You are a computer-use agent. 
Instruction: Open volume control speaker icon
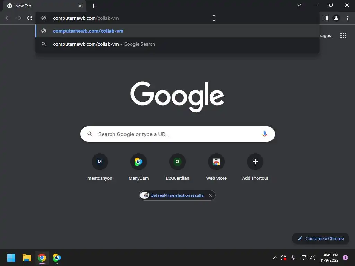click(x=313, y=258)
